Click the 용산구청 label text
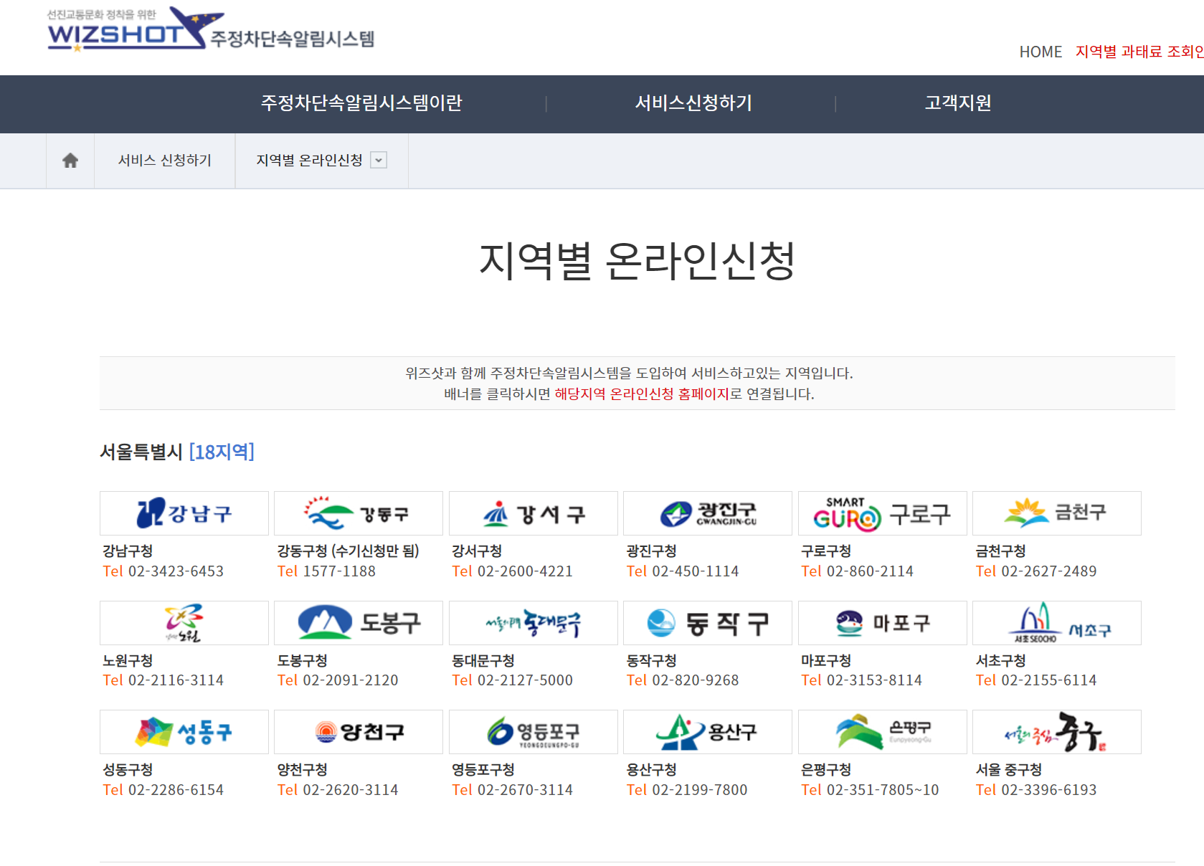This screenshot has width=1204, height=866. pos(651,769)
